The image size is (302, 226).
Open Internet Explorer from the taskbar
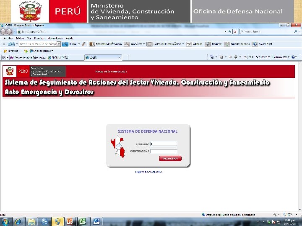click(18, 222)
